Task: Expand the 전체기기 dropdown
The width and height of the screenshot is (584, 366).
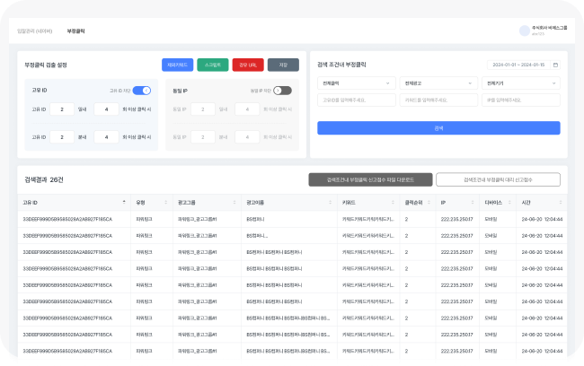Action: [x=520, y=83]
